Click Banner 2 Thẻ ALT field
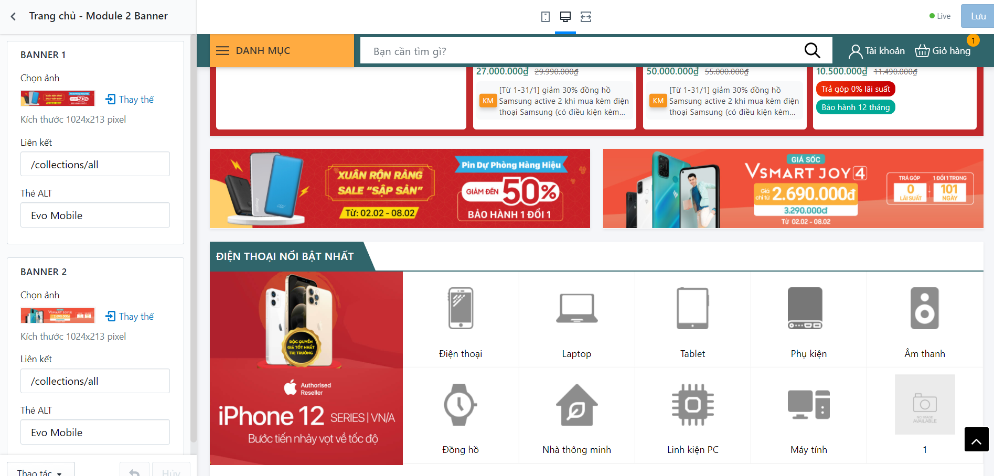This screenshot has width=994, height=476. click(95, 432)
